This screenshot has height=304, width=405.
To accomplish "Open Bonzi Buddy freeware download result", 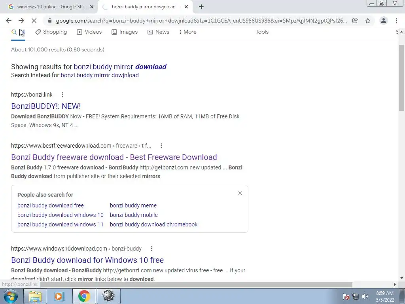I will click(x=114, y=157).
